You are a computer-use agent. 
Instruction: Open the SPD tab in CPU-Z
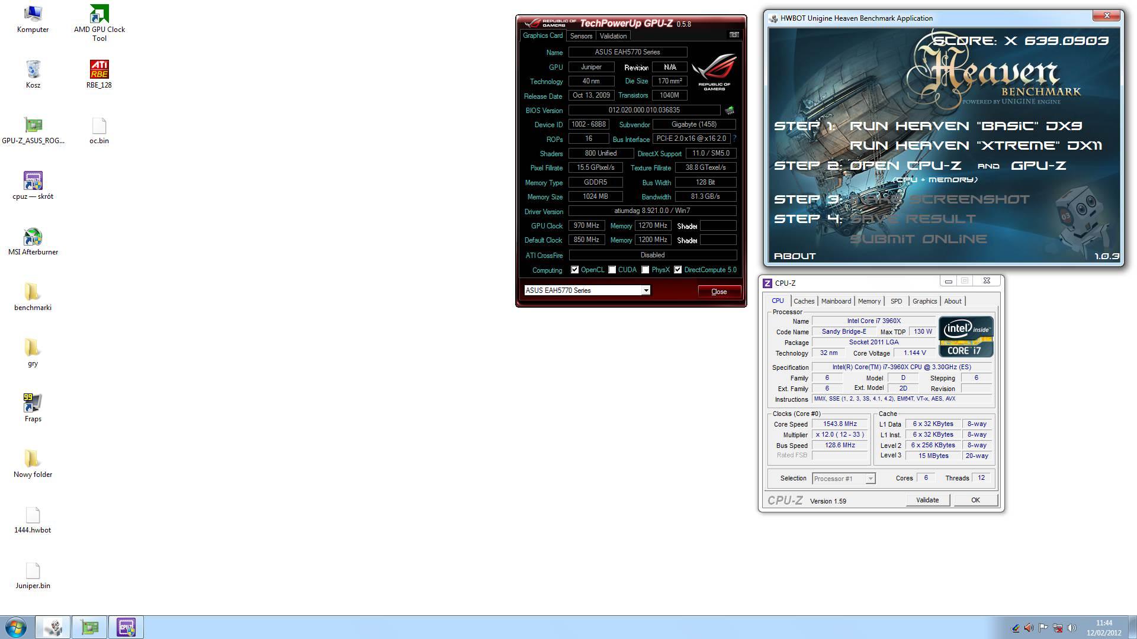896,301
